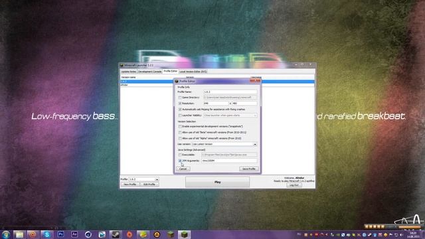The height and width of the screenshot is (239, 425).
Task: Open the Launcher Visibility dropdown
Action: click(230, 116)
